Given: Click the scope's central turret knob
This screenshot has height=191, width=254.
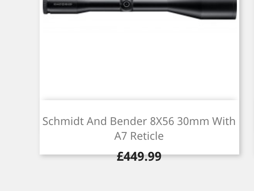Looking at the screenshot, I should click(x=127, y=4).
